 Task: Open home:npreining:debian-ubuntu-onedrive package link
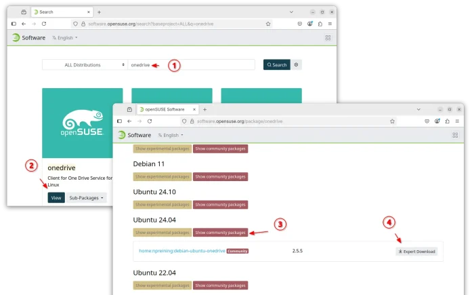pyautogui.click(x=181, y=251)
